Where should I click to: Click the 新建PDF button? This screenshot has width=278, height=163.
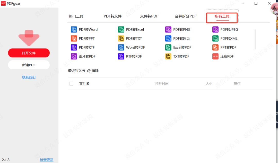tap(29, 65)
